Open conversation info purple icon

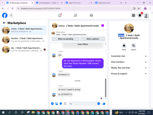[x=103, y=25]
